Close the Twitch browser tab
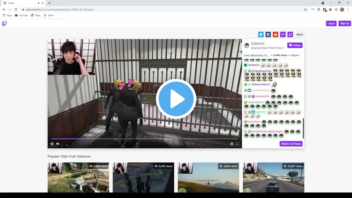The width and height of the screenshot is (352, 198). (x=43, y=3)
